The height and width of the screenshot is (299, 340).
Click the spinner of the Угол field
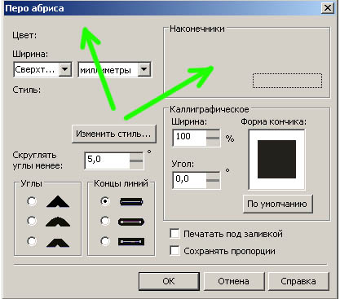[213, 180]
